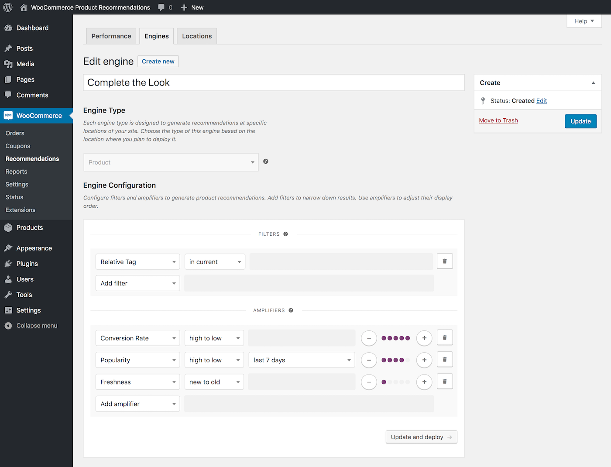
Task: Open Extensions submenu item
Action: 21,210
